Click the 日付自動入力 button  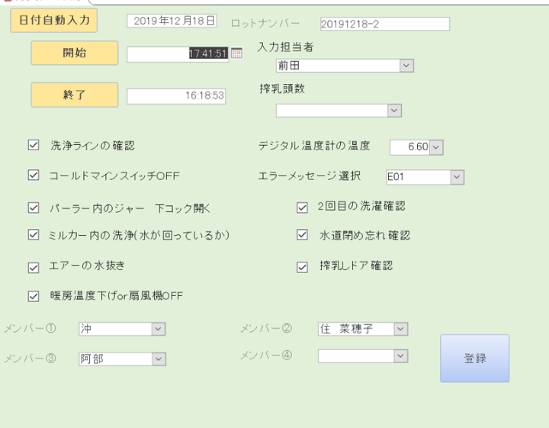coord(54,20)
